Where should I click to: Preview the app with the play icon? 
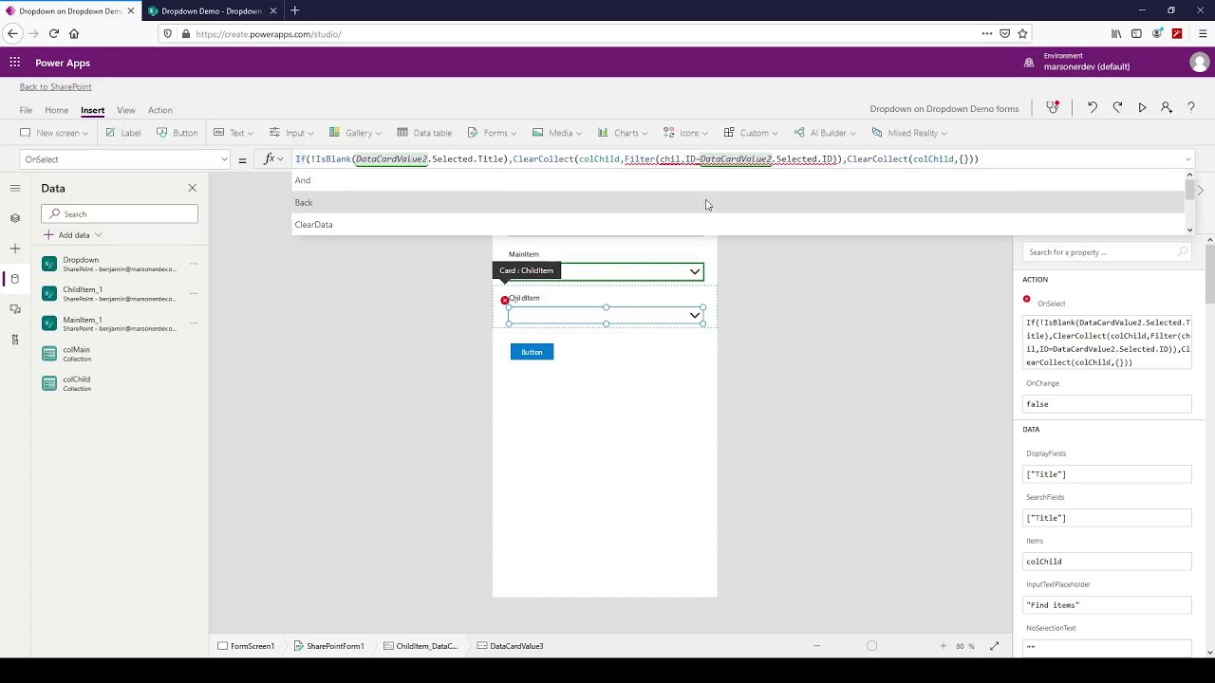[1142, 108]
